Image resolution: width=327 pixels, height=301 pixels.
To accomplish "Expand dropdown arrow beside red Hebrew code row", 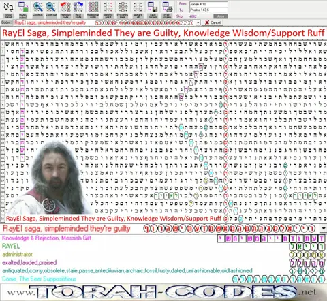I will click(x=324, y=229).
